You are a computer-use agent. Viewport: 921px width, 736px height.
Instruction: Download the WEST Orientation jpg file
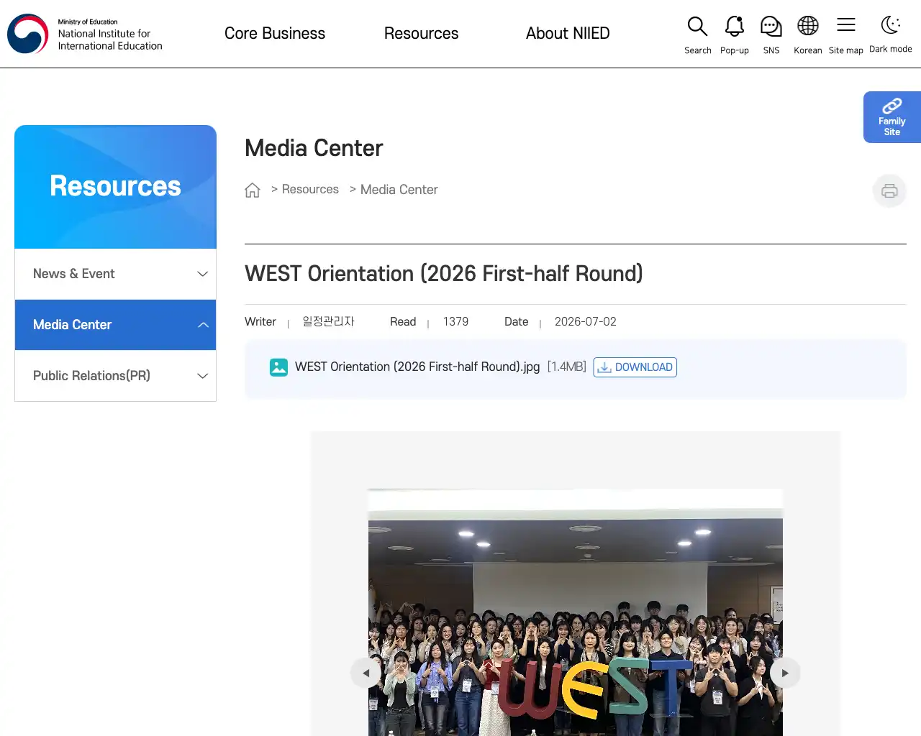click(x=635, y=367)
